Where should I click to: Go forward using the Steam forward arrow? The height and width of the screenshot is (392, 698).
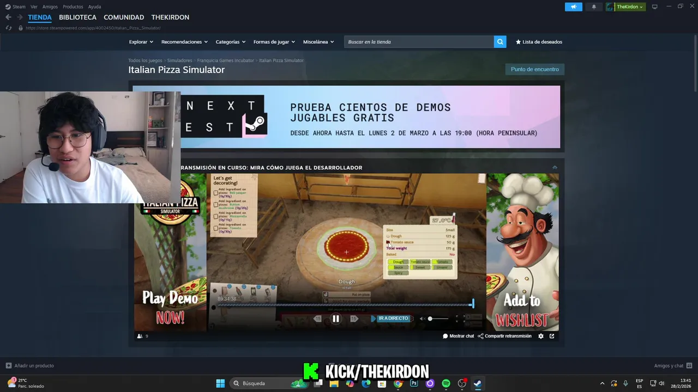point(19,17)
